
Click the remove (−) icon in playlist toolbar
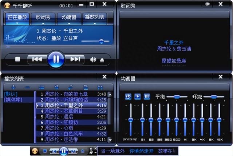[27, 87]
